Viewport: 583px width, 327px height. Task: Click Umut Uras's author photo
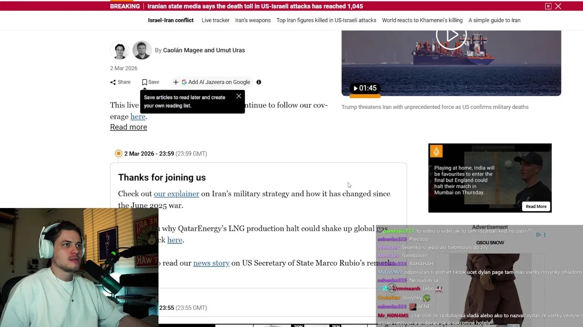[x=142, y=50]
